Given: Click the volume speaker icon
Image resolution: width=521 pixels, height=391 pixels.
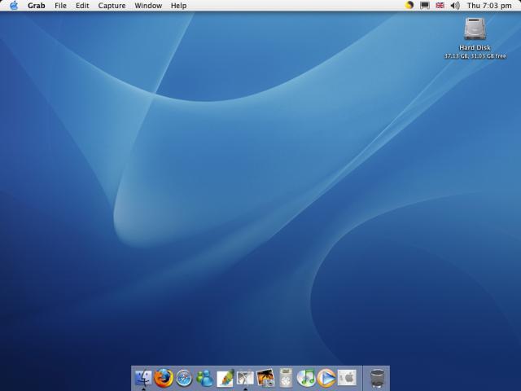Looking at the screenshot, I should 455,6.
